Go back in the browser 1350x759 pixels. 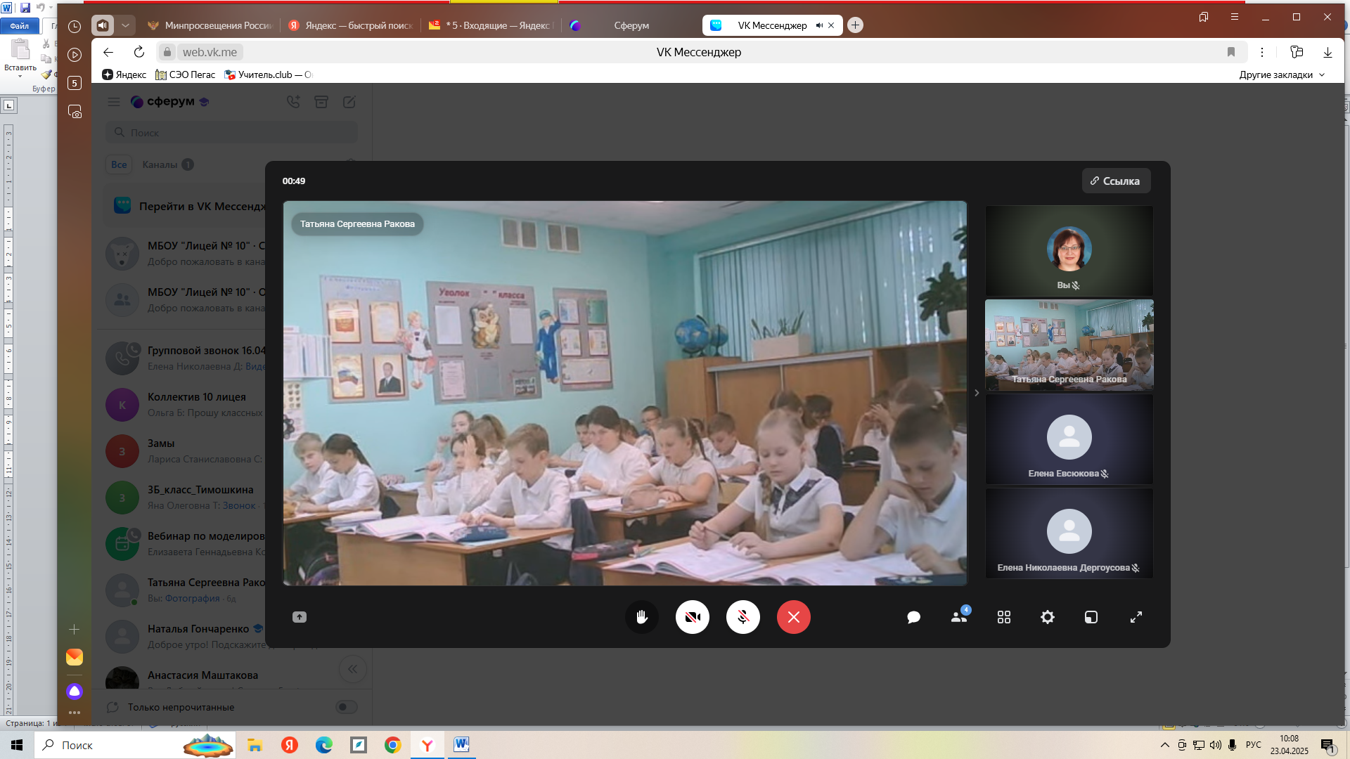pos(108,52)
